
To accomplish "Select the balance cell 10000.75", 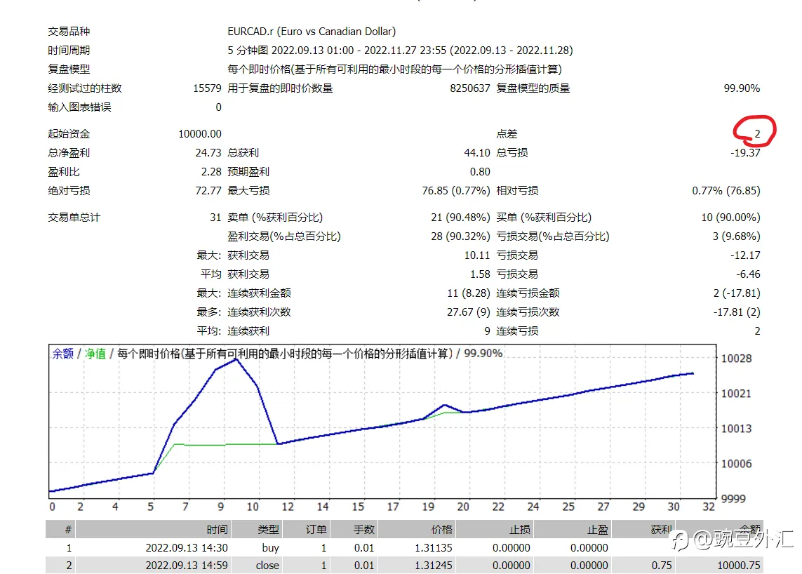I will coord(739,566).
